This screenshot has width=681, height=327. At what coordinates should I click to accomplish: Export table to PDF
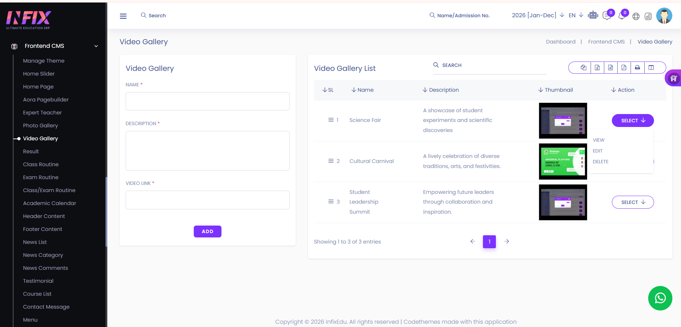pyautogui.click(x=624, y=67)
